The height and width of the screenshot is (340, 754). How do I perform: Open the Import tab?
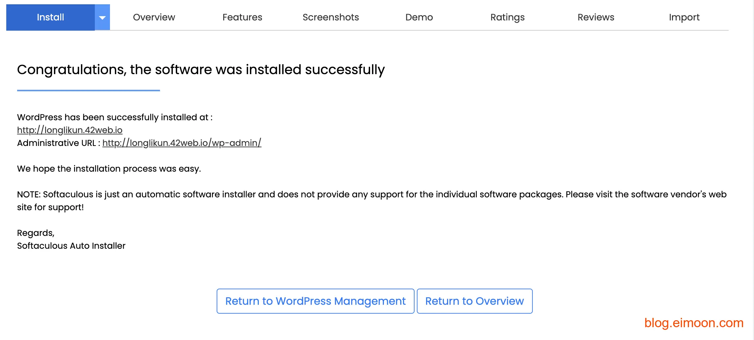click(x=684, y=17)
